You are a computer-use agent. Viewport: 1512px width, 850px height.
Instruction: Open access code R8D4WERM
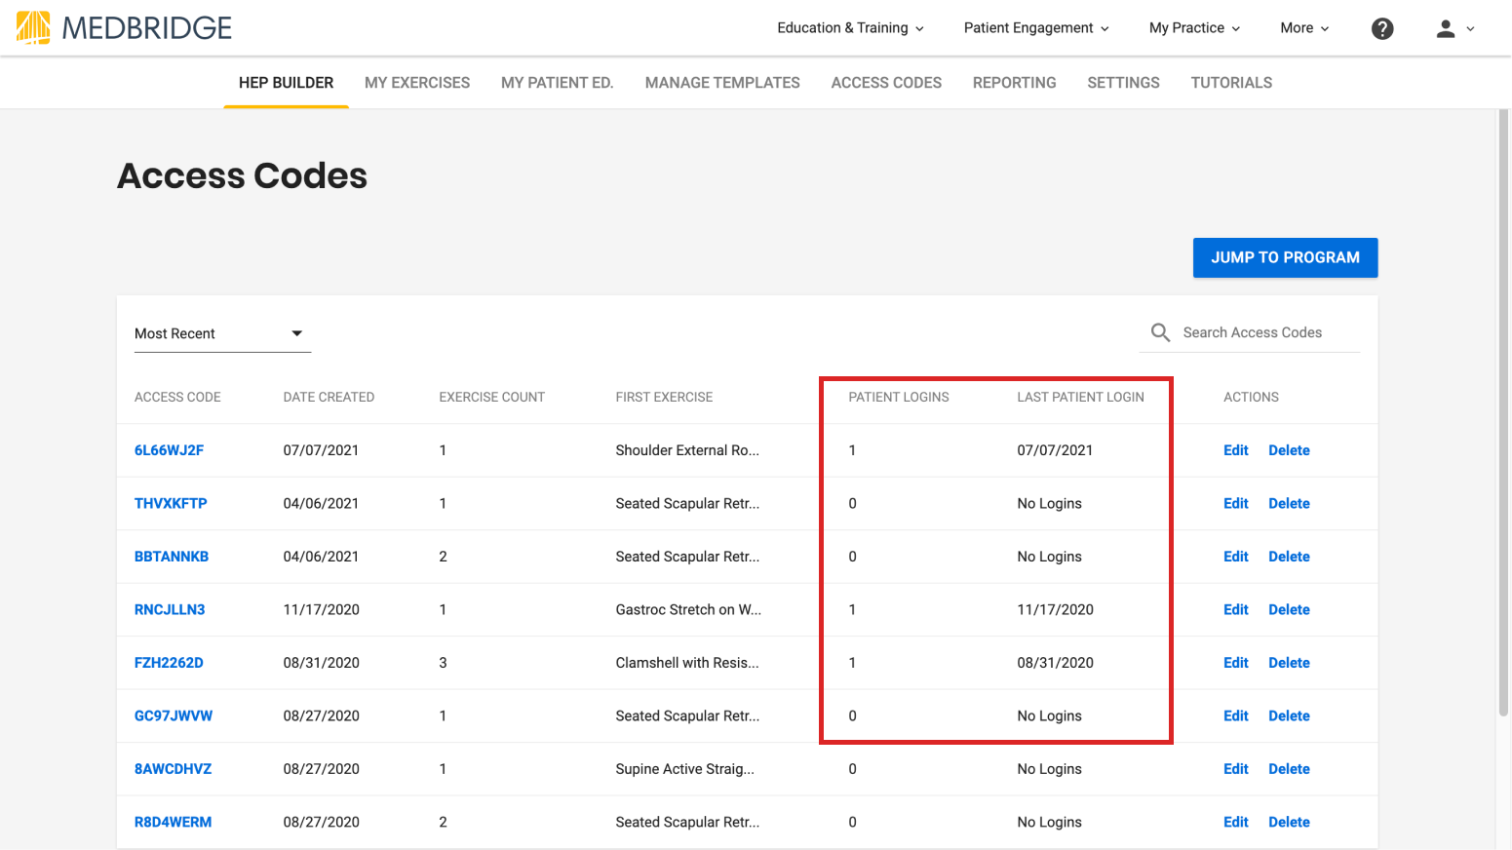173,823
